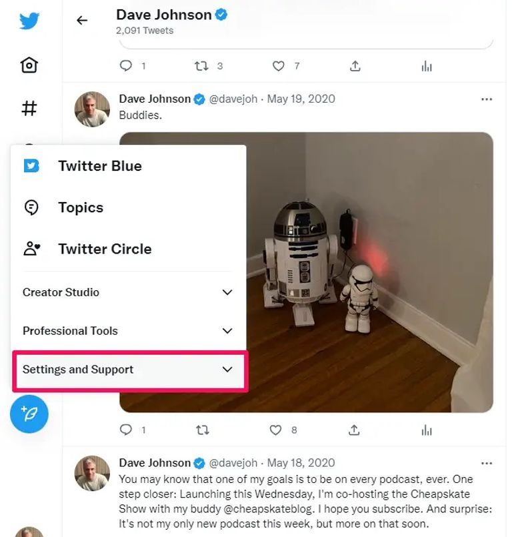512x537 pixels.
Task: Go to Home via house icon
Action: click(x=29, y=65)
